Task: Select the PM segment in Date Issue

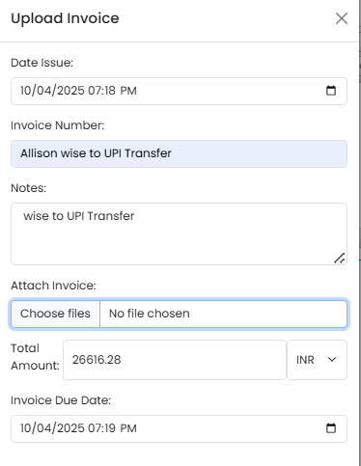Action: [128, 91]
